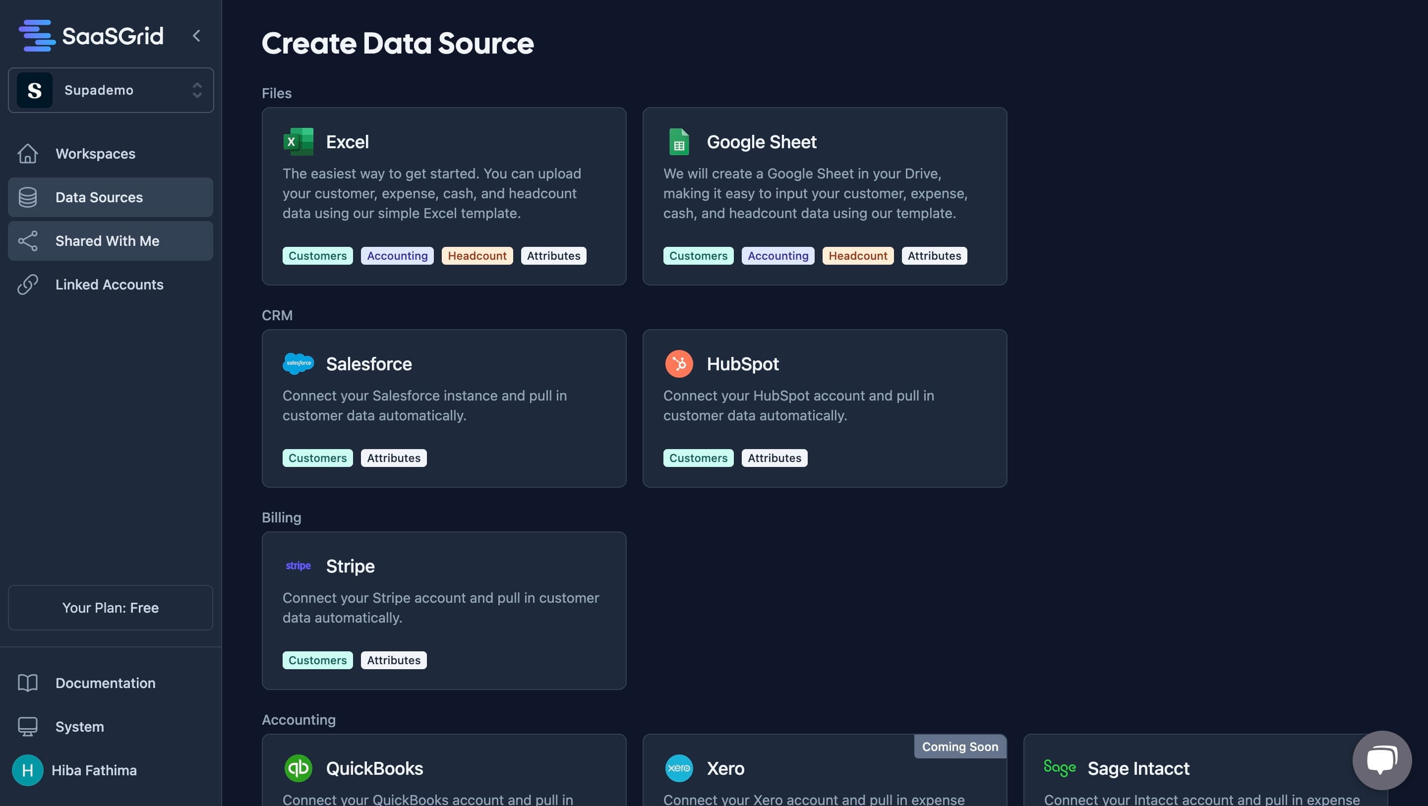This screenshot has width=1428, height=806.
Task: Click the Customers tag on Stripe card
Action: coord(318,661)
